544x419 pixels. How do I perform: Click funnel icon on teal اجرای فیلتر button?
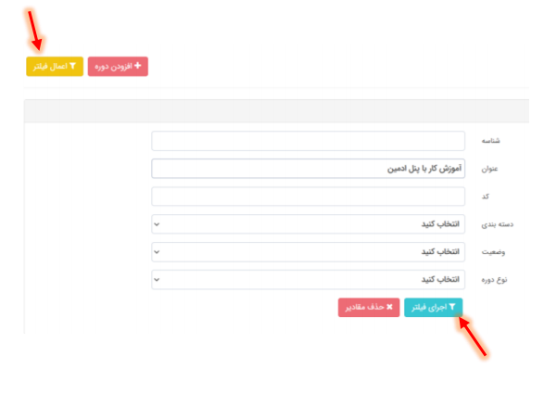(x=452, y=307)
